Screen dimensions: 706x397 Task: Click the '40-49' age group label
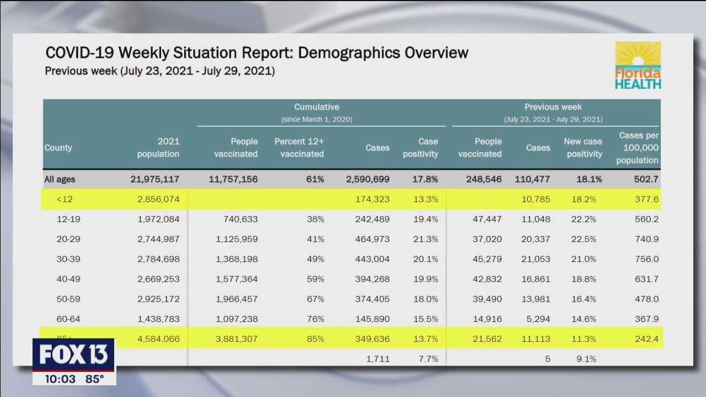[x=68, y=279]
